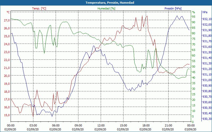
Task: Click temperature axis value 27,0
Action: 7,20
